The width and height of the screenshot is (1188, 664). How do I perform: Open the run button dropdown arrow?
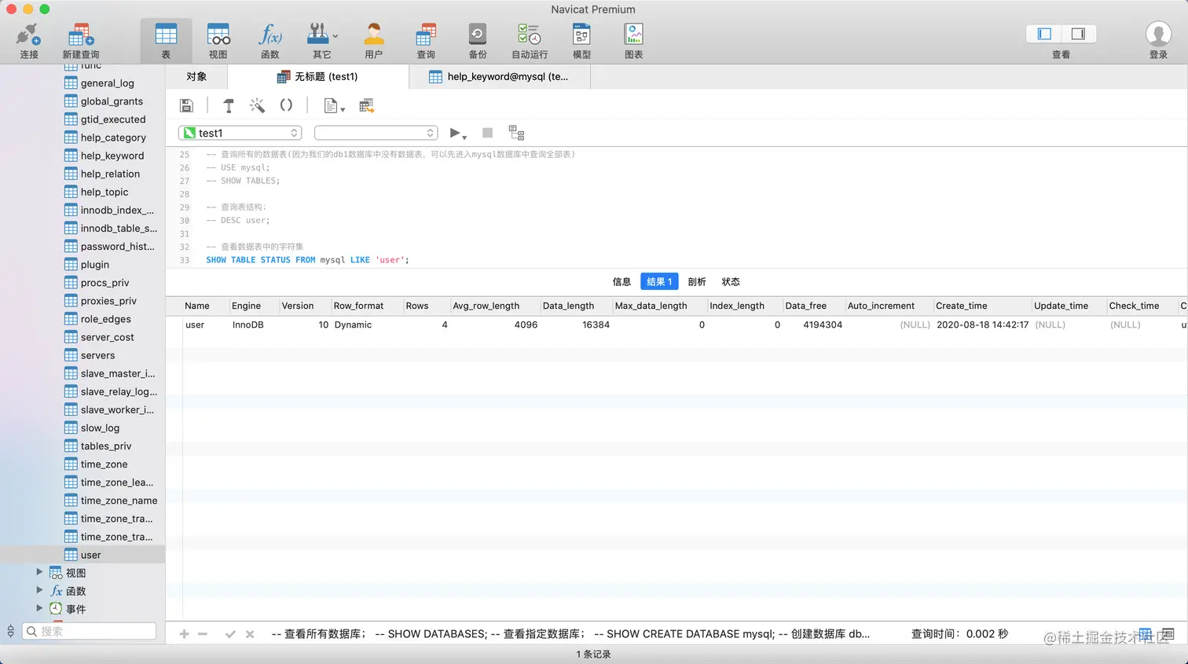coord(464,137)
